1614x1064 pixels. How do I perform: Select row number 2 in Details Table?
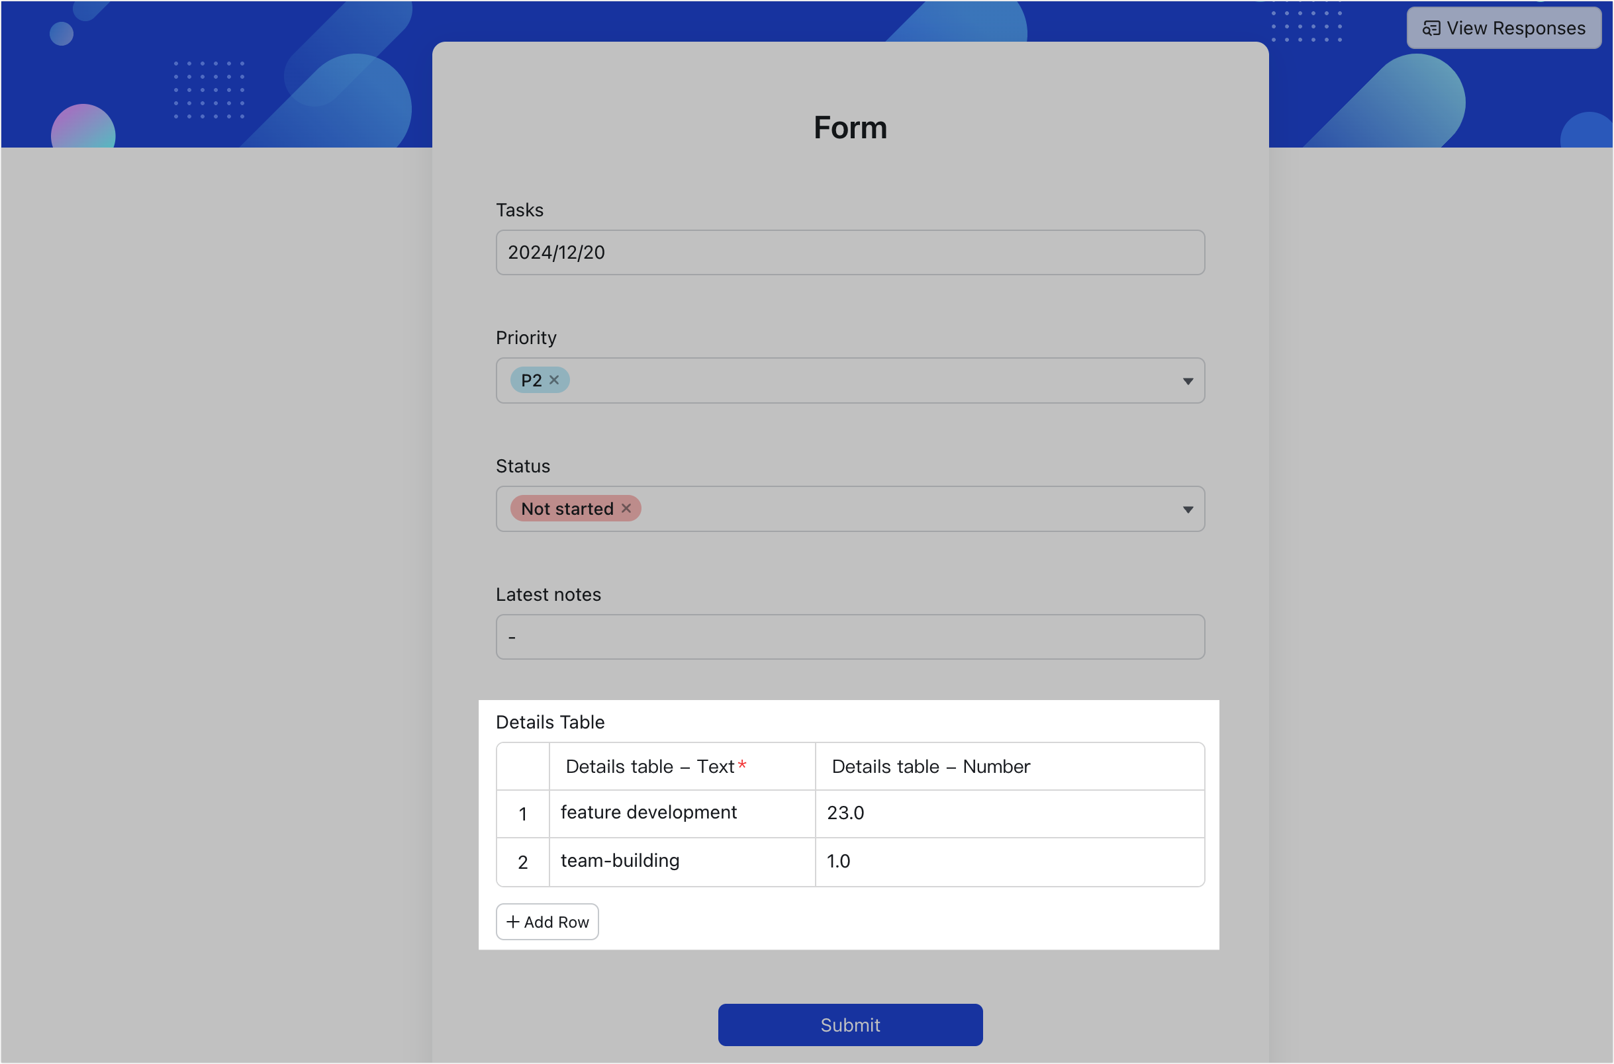point(522,862)
